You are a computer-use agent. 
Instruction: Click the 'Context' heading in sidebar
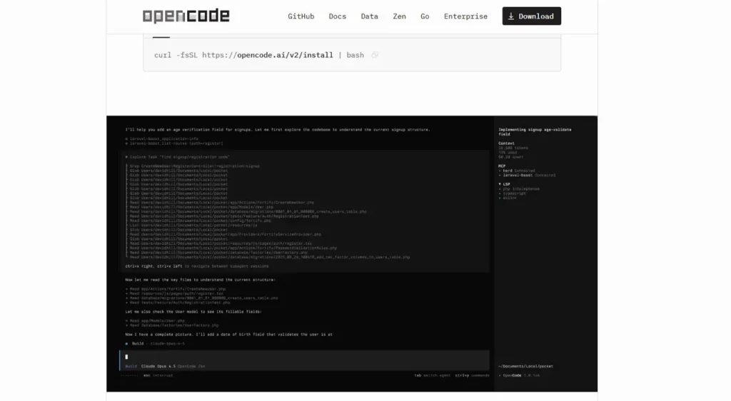point(506,143)
